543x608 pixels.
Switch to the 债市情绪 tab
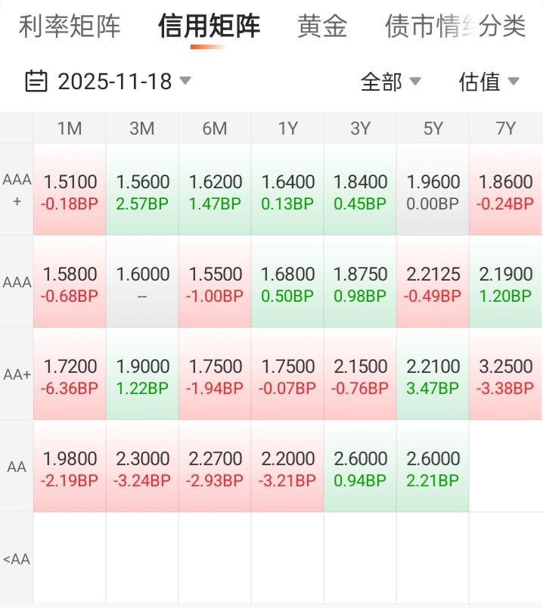click(x=429, y=26)
